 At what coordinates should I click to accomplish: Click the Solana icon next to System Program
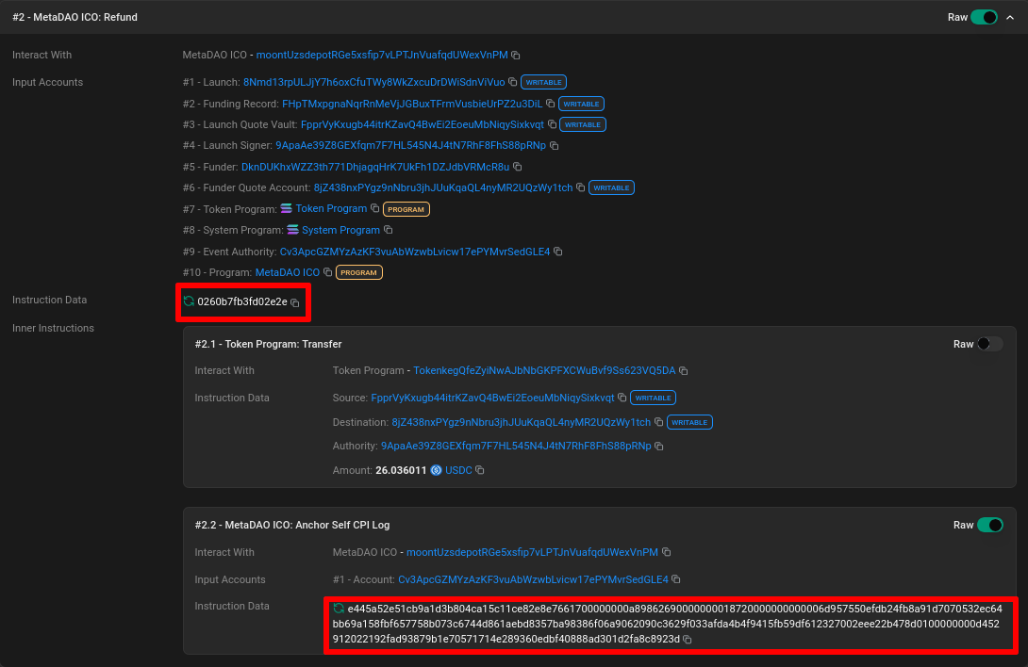coord(293,229)
